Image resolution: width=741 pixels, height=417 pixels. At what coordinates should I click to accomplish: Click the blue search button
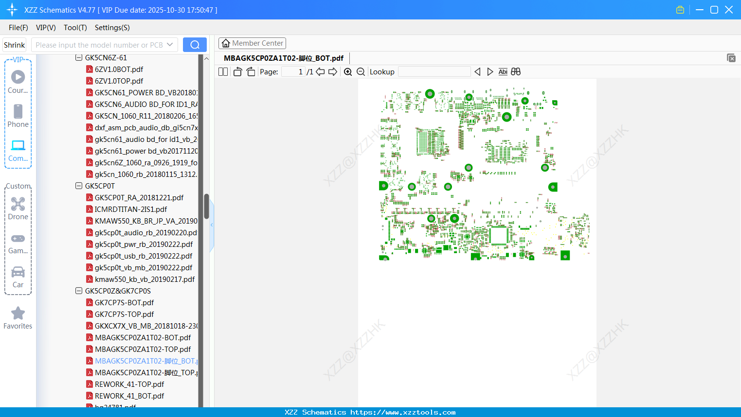tap(195, 45)
